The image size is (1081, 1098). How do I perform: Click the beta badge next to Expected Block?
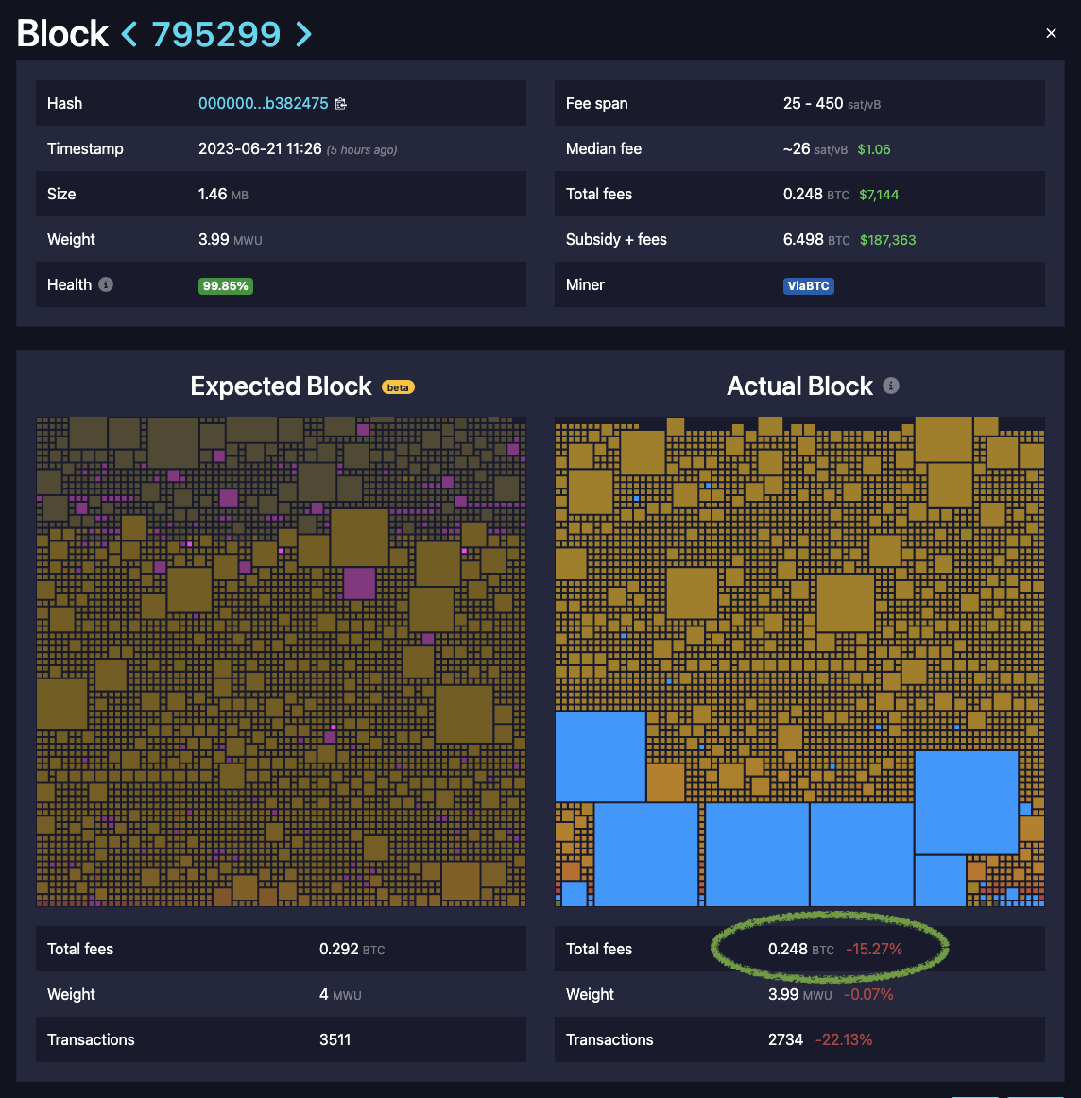tap(398, 387)
